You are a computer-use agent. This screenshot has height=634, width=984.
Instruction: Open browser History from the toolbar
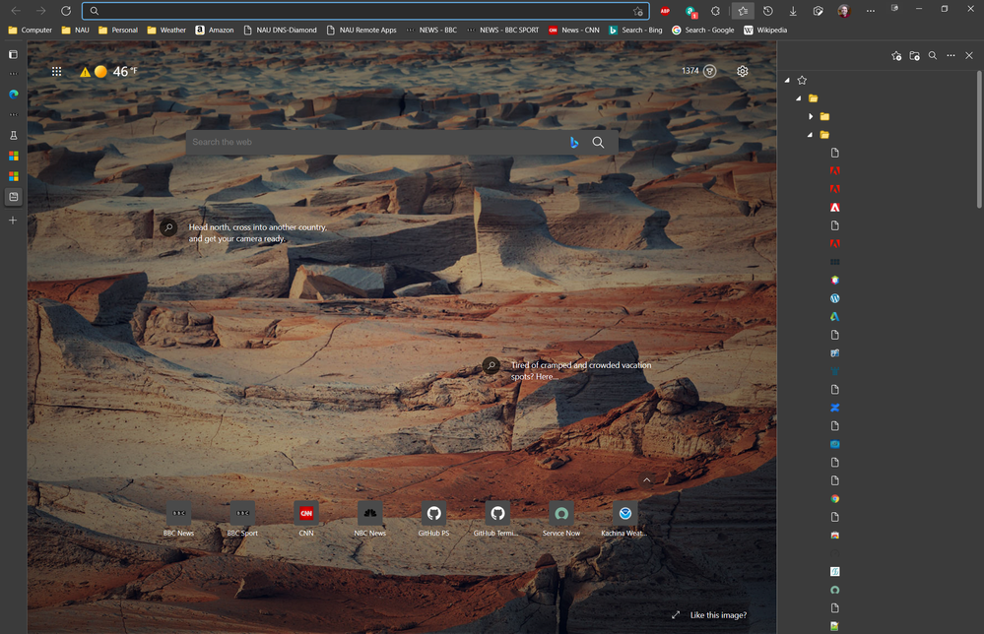click(x=768, y=11)
